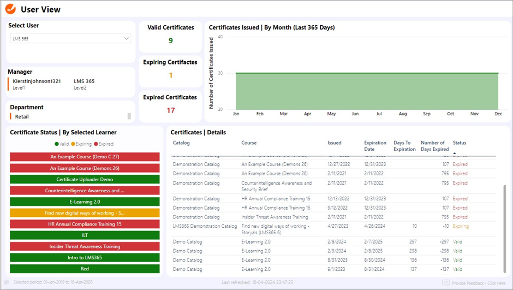Sort table by Expiration Date column header
The image size is (513, 290).
[x=375, y=146]
